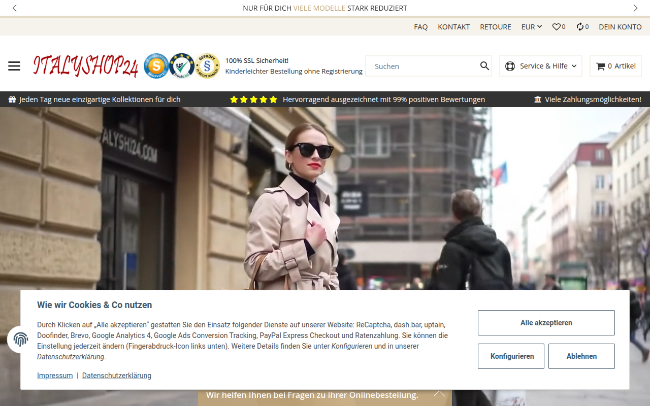Open the Impressum link
650x406 pixels.
[x=55, y=376]
